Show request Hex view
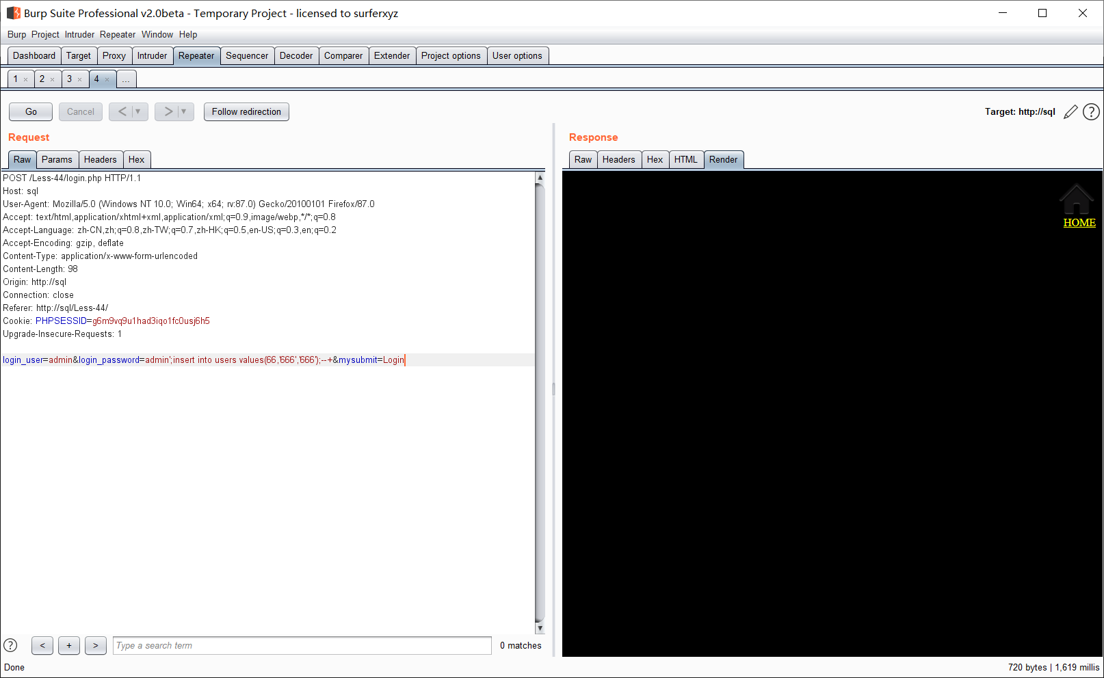1104x678 pixels. tap(137, 160)
